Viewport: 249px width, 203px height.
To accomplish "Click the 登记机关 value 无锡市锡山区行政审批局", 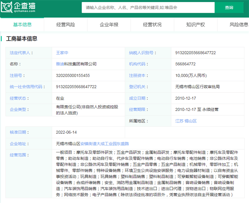I will pos(197,87).
